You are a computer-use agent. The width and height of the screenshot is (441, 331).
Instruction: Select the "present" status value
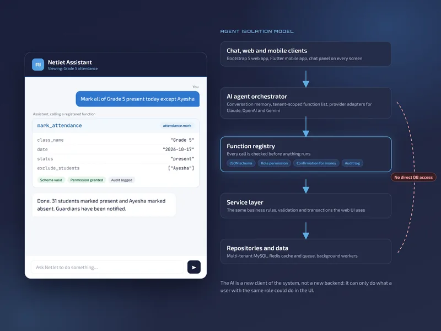pos(182,159)
